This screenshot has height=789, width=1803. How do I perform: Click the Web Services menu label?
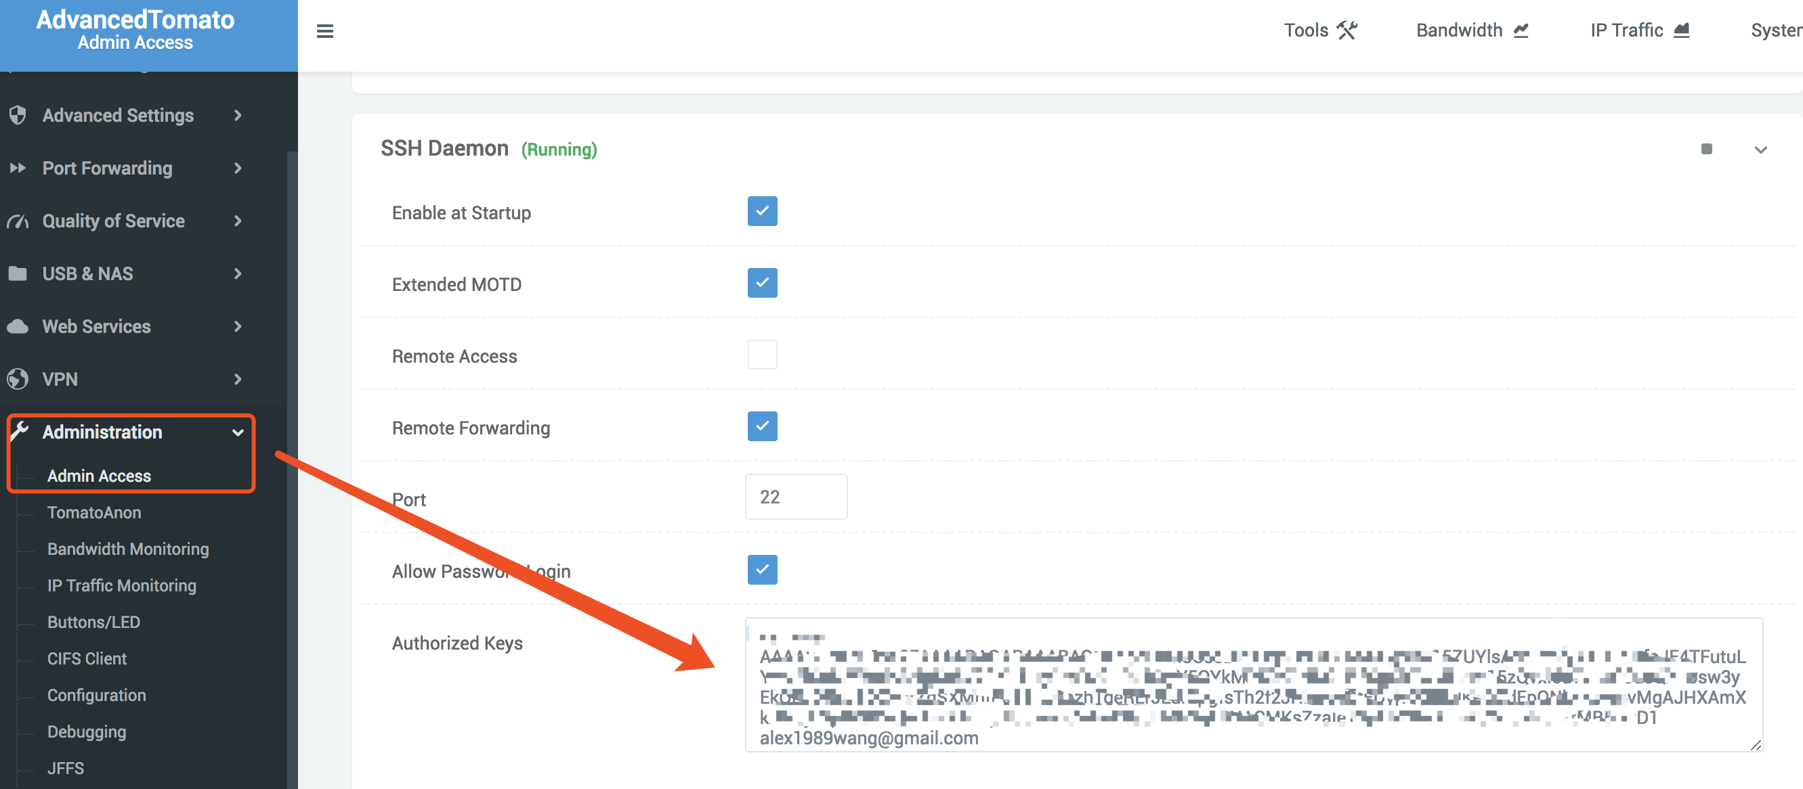coord(97,327)
